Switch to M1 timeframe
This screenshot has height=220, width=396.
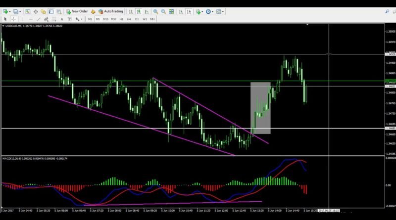tap(90, 19)
